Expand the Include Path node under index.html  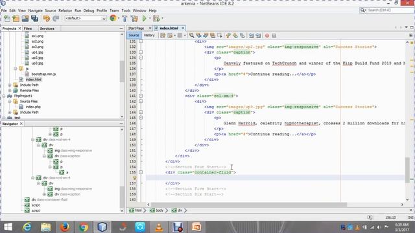[10, 85]
